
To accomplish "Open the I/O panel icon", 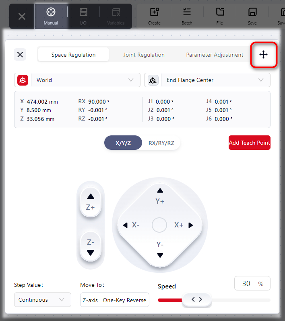I will (83, 12).
